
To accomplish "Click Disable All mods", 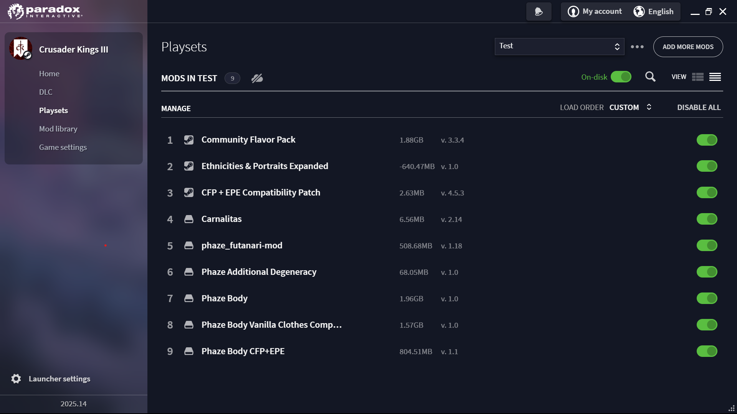I will tap(699, 107).
